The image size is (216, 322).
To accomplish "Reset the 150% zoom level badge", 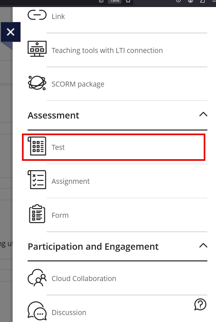I will [114, 1].
